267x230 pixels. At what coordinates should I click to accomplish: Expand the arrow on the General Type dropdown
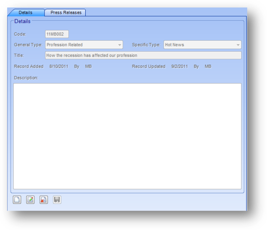tap(119, 45)
